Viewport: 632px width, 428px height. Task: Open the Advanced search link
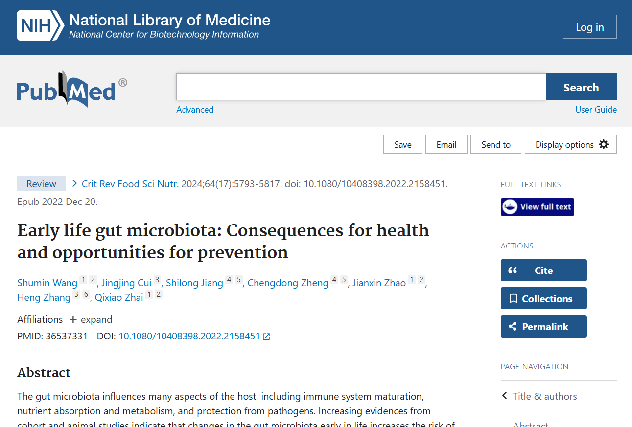tap(195, 110)
